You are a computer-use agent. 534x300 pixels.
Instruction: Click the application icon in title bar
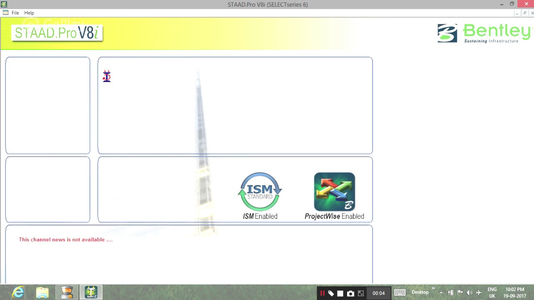pos(4,4)
